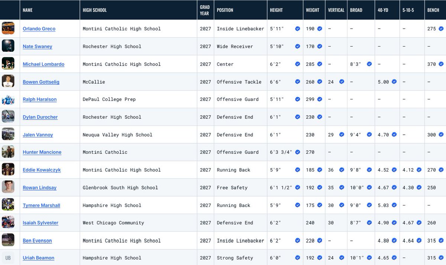
Task: Click verified badge next to Gottselig's 24 vertical
Action: (x=342, y=82)
